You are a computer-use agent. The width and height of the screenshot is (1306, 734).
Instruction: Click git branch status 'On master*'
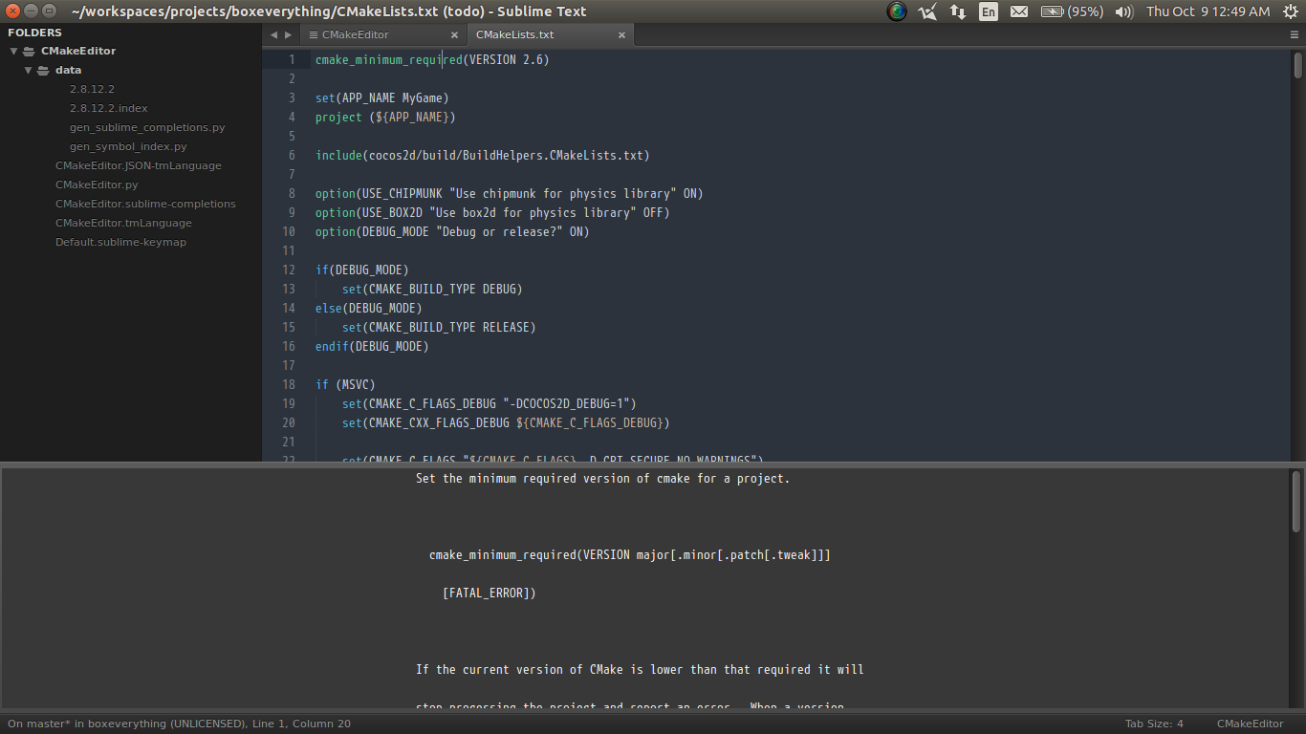[x=37, y=723]
